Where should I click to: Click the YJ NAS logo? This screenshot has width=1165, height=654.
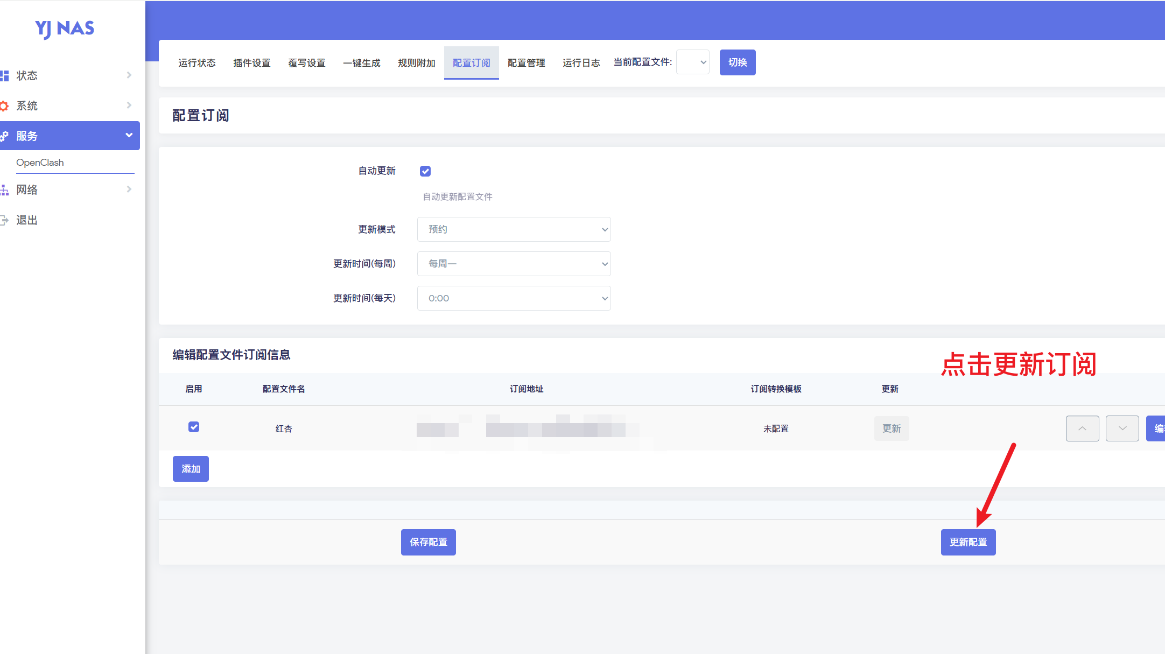point(65,29)
